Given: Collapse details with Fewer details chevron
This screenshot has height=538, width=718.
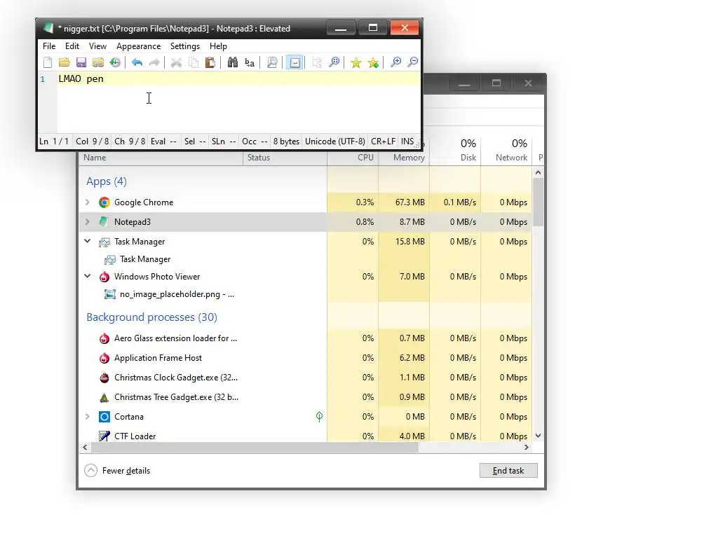Looking at the screenshot, I should [90, 470].
